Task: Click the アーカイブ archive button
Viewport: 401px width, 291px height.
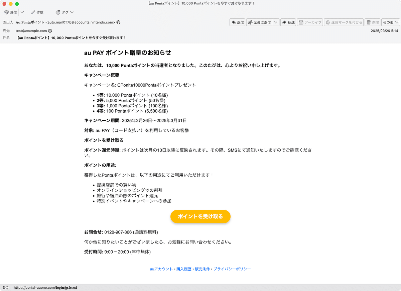Action: click(x=310, y=22)
